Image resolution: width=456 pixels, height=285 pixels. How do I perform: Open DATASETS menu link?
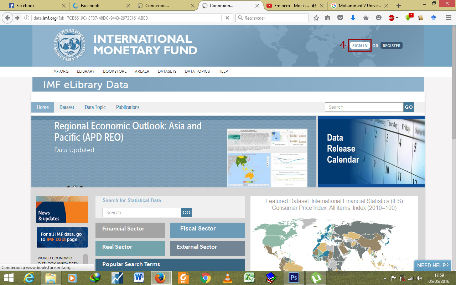pyautogui.click(x=167, y=71)
